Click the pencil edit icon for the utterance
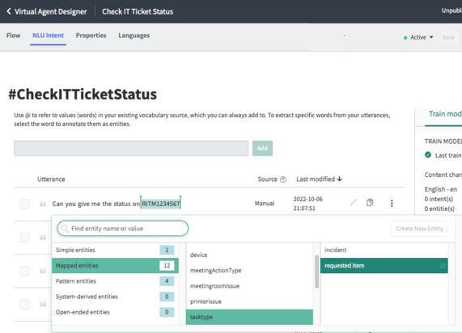Viewport: 462px width, 333px height. [x=354, y=203]
